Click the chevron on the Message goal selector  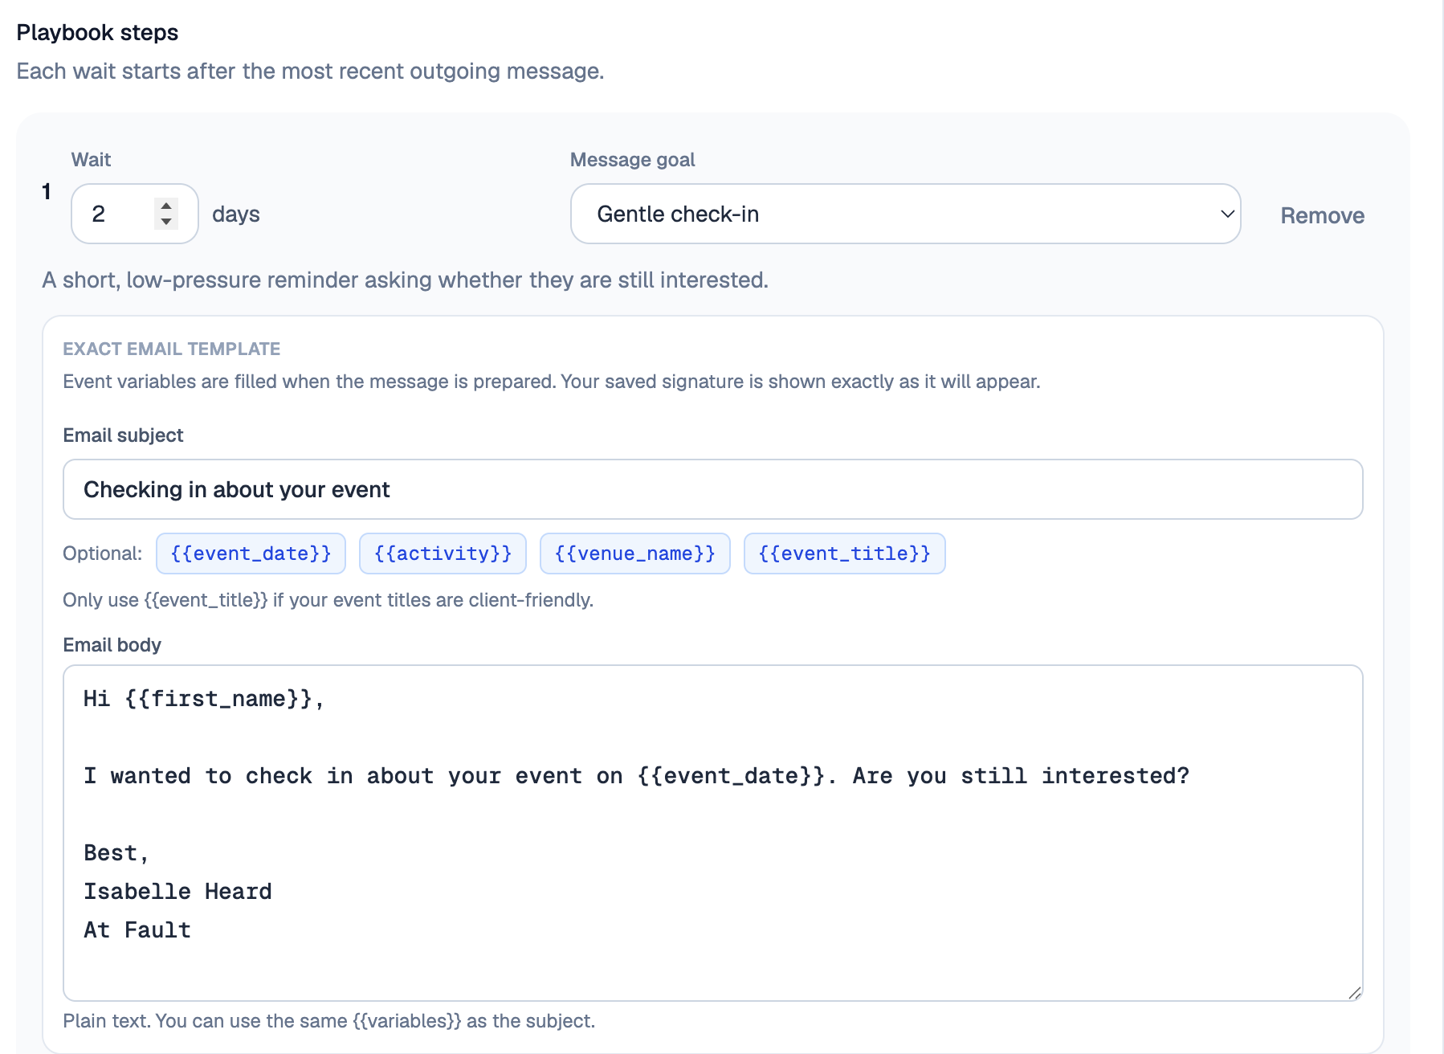click(1226, 214)
